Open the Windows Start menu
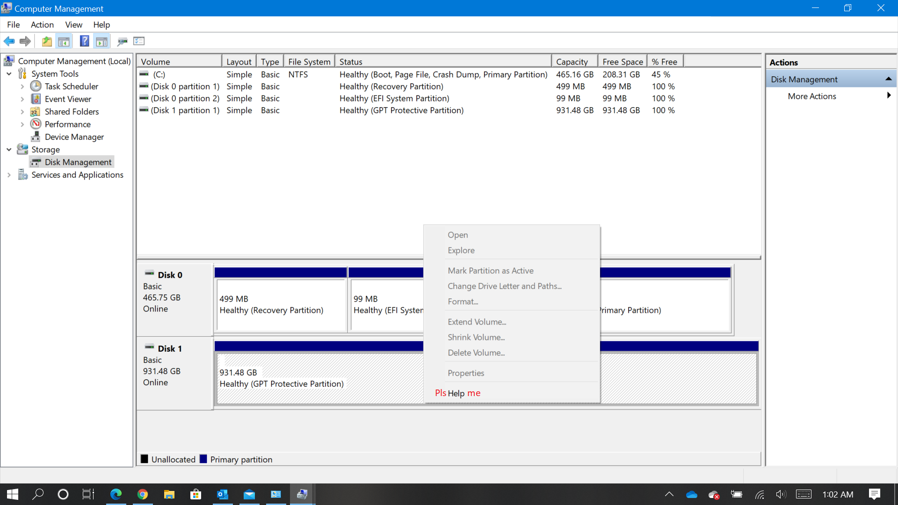898x505 pixels. 13,494
